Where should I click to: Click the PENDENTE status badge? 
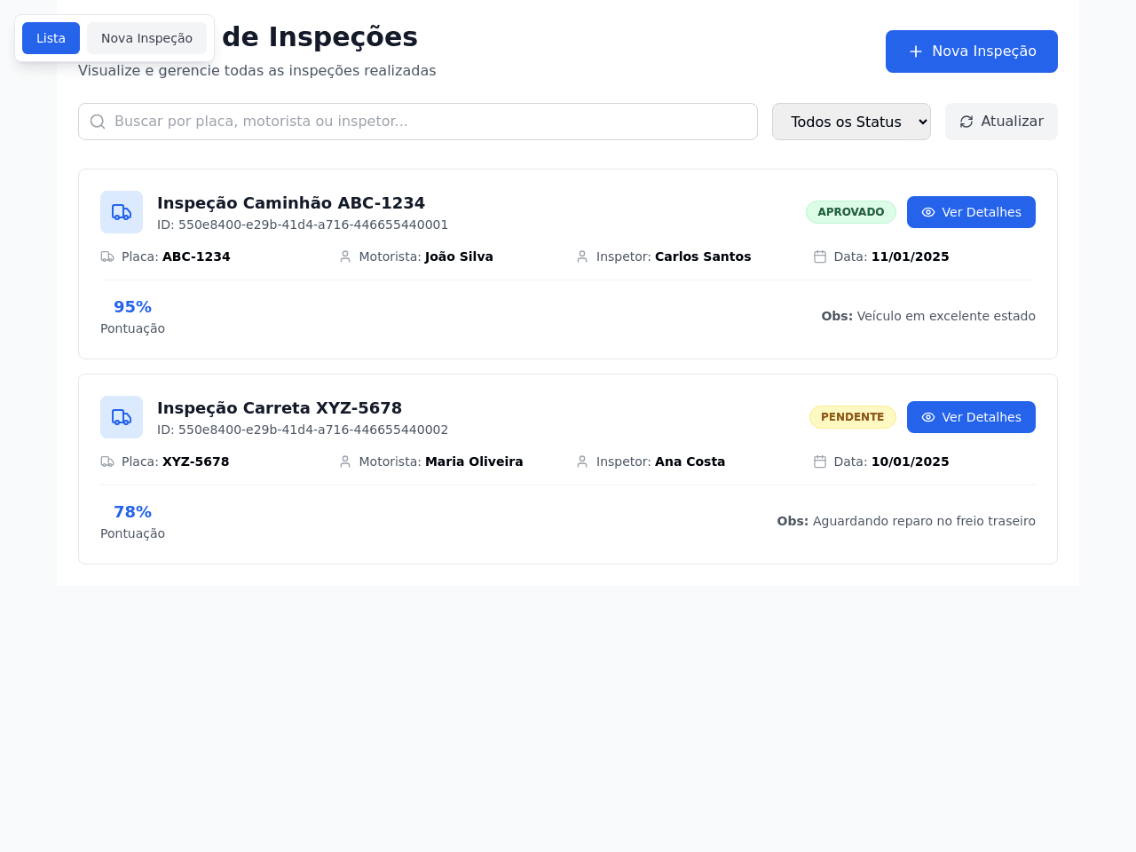pyautogui.click(x=853, y=417)
